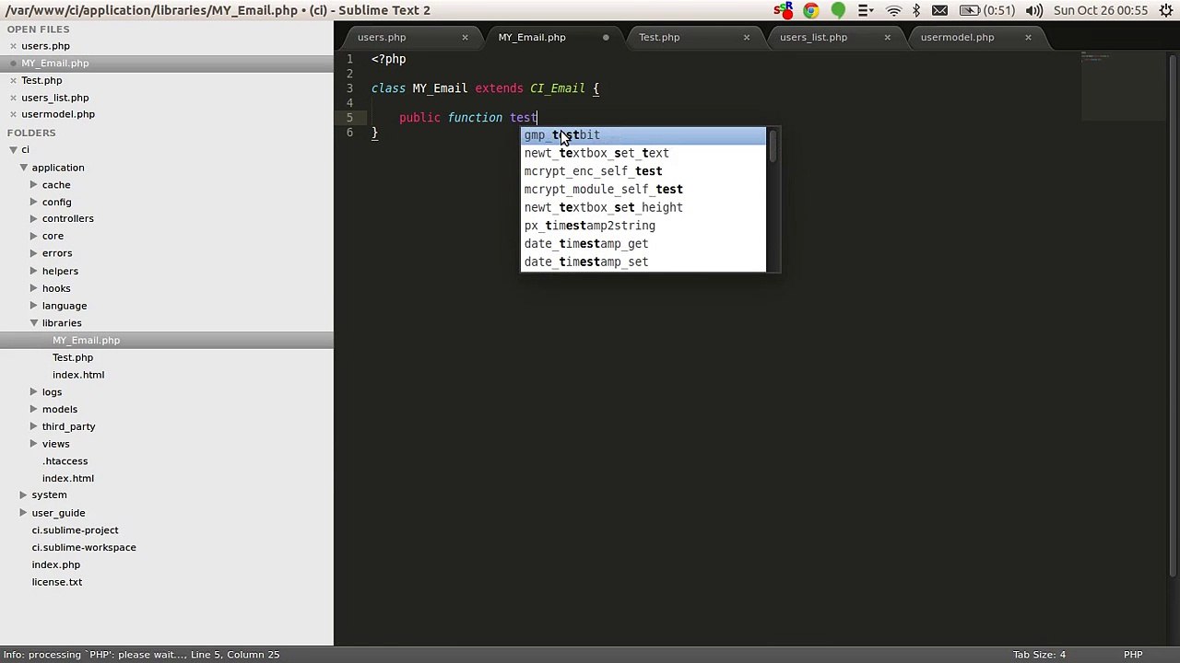The image size is (1180, 663).
Task: Choose date_timestamp_get suggestion
Action: pos(643,244)
